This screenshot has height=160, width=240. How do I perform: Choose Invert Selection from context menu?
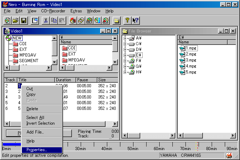click(42, 123)
